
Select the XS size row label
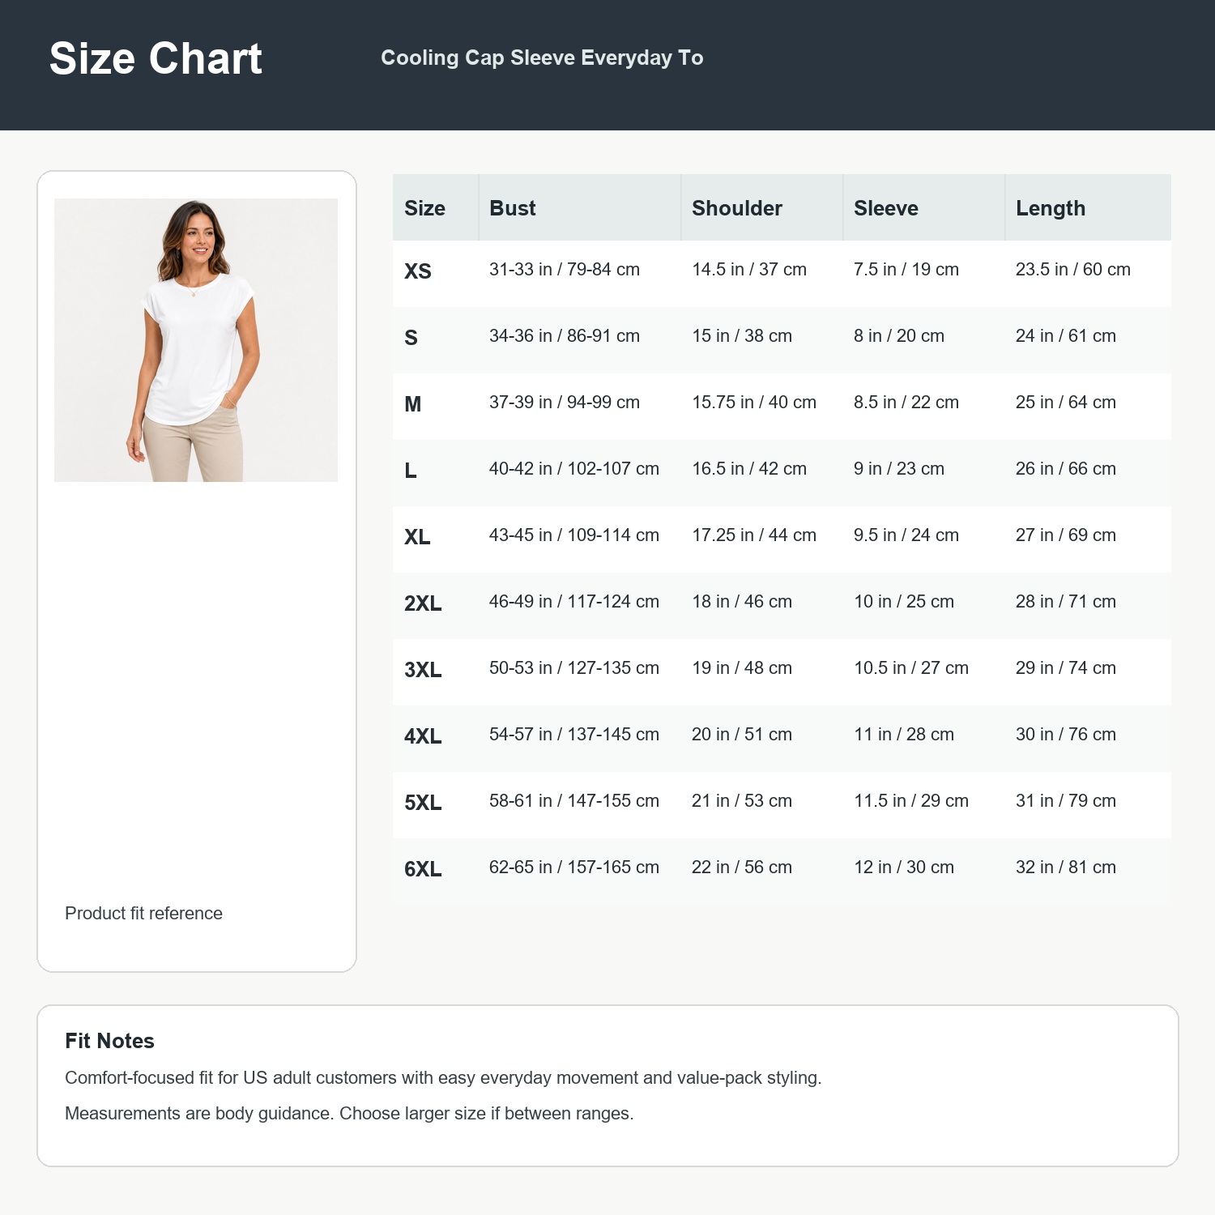click(418, 271)
